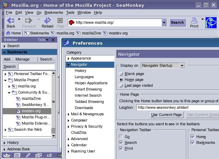Click the SeaMonkey window title bar icon
Viewport: 219px width, 159px height.
click(x=6, y=5)
